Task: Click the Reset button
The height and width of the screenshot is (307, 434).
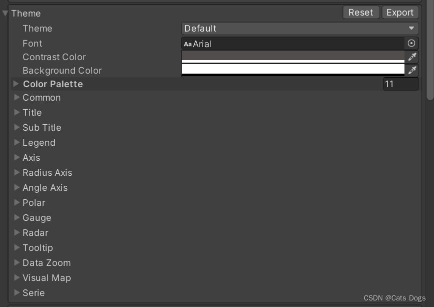Action: click(360, 12)
